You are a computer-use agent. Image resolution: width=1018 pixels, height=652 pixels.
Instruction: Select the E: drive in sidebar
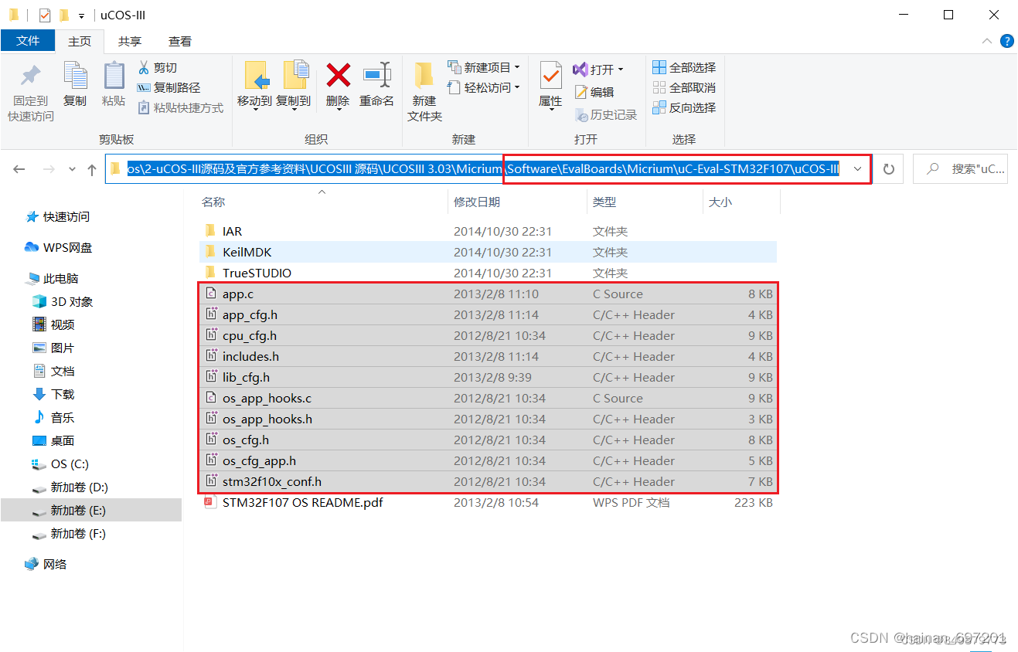point(90,511)
